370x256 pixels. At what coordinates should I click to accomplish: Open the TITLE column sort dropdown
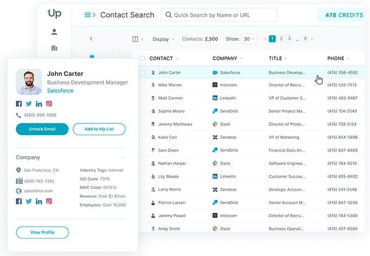(286, 58)
